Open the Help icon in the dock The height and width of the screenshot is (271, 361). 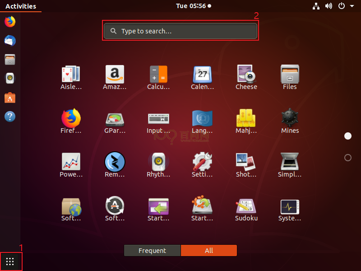(x=10, y=117)
